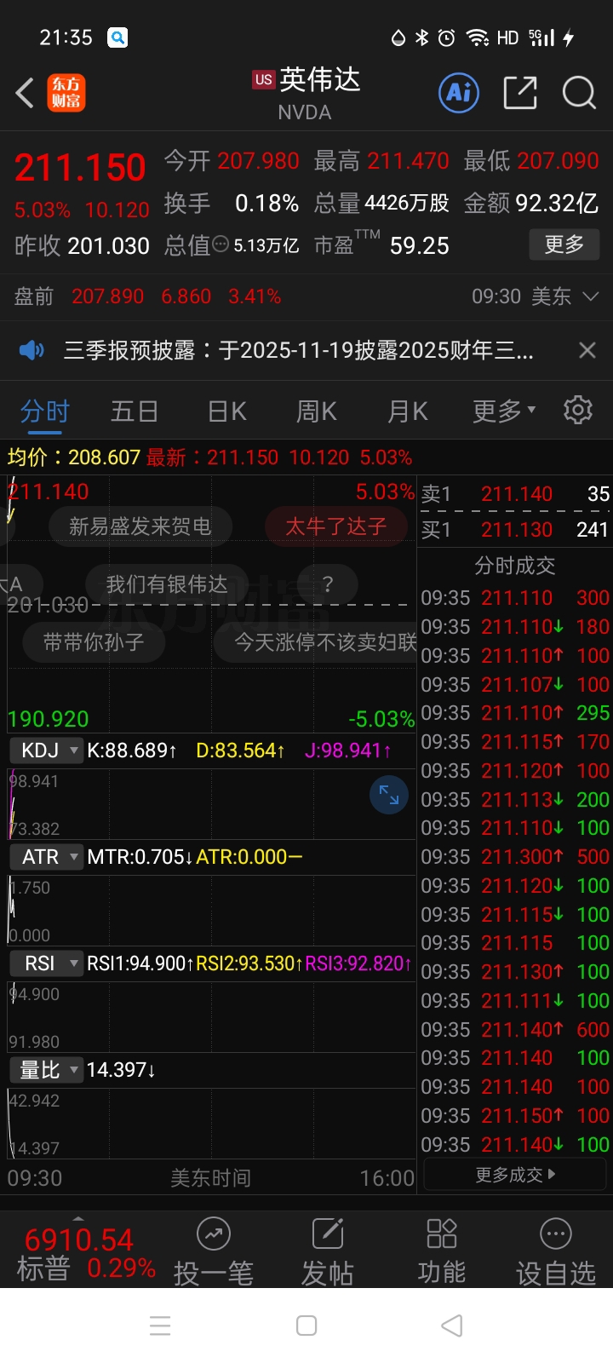
Task: Tap the 211.107 trade row
Action: (515, 685)
